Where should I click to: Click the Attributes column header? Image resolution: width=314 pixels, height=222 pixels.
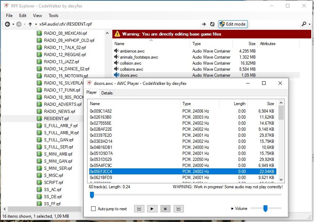278,44
